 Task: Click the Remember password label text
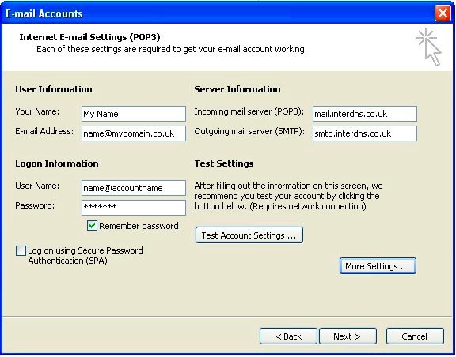click(x=139, y=226)
